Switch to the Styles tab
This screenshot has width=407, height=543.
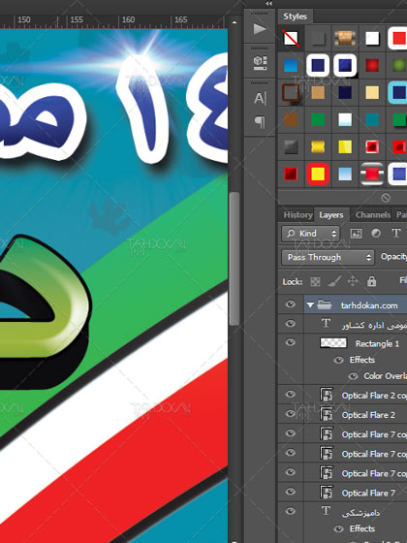pyautogui.click(x=295, y=16)
